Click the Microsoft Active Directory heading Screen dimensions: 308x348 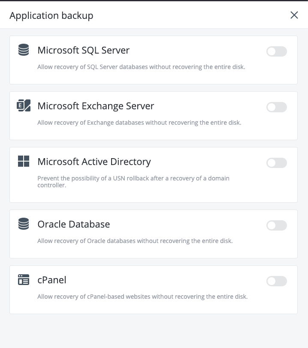click(94, 162)
